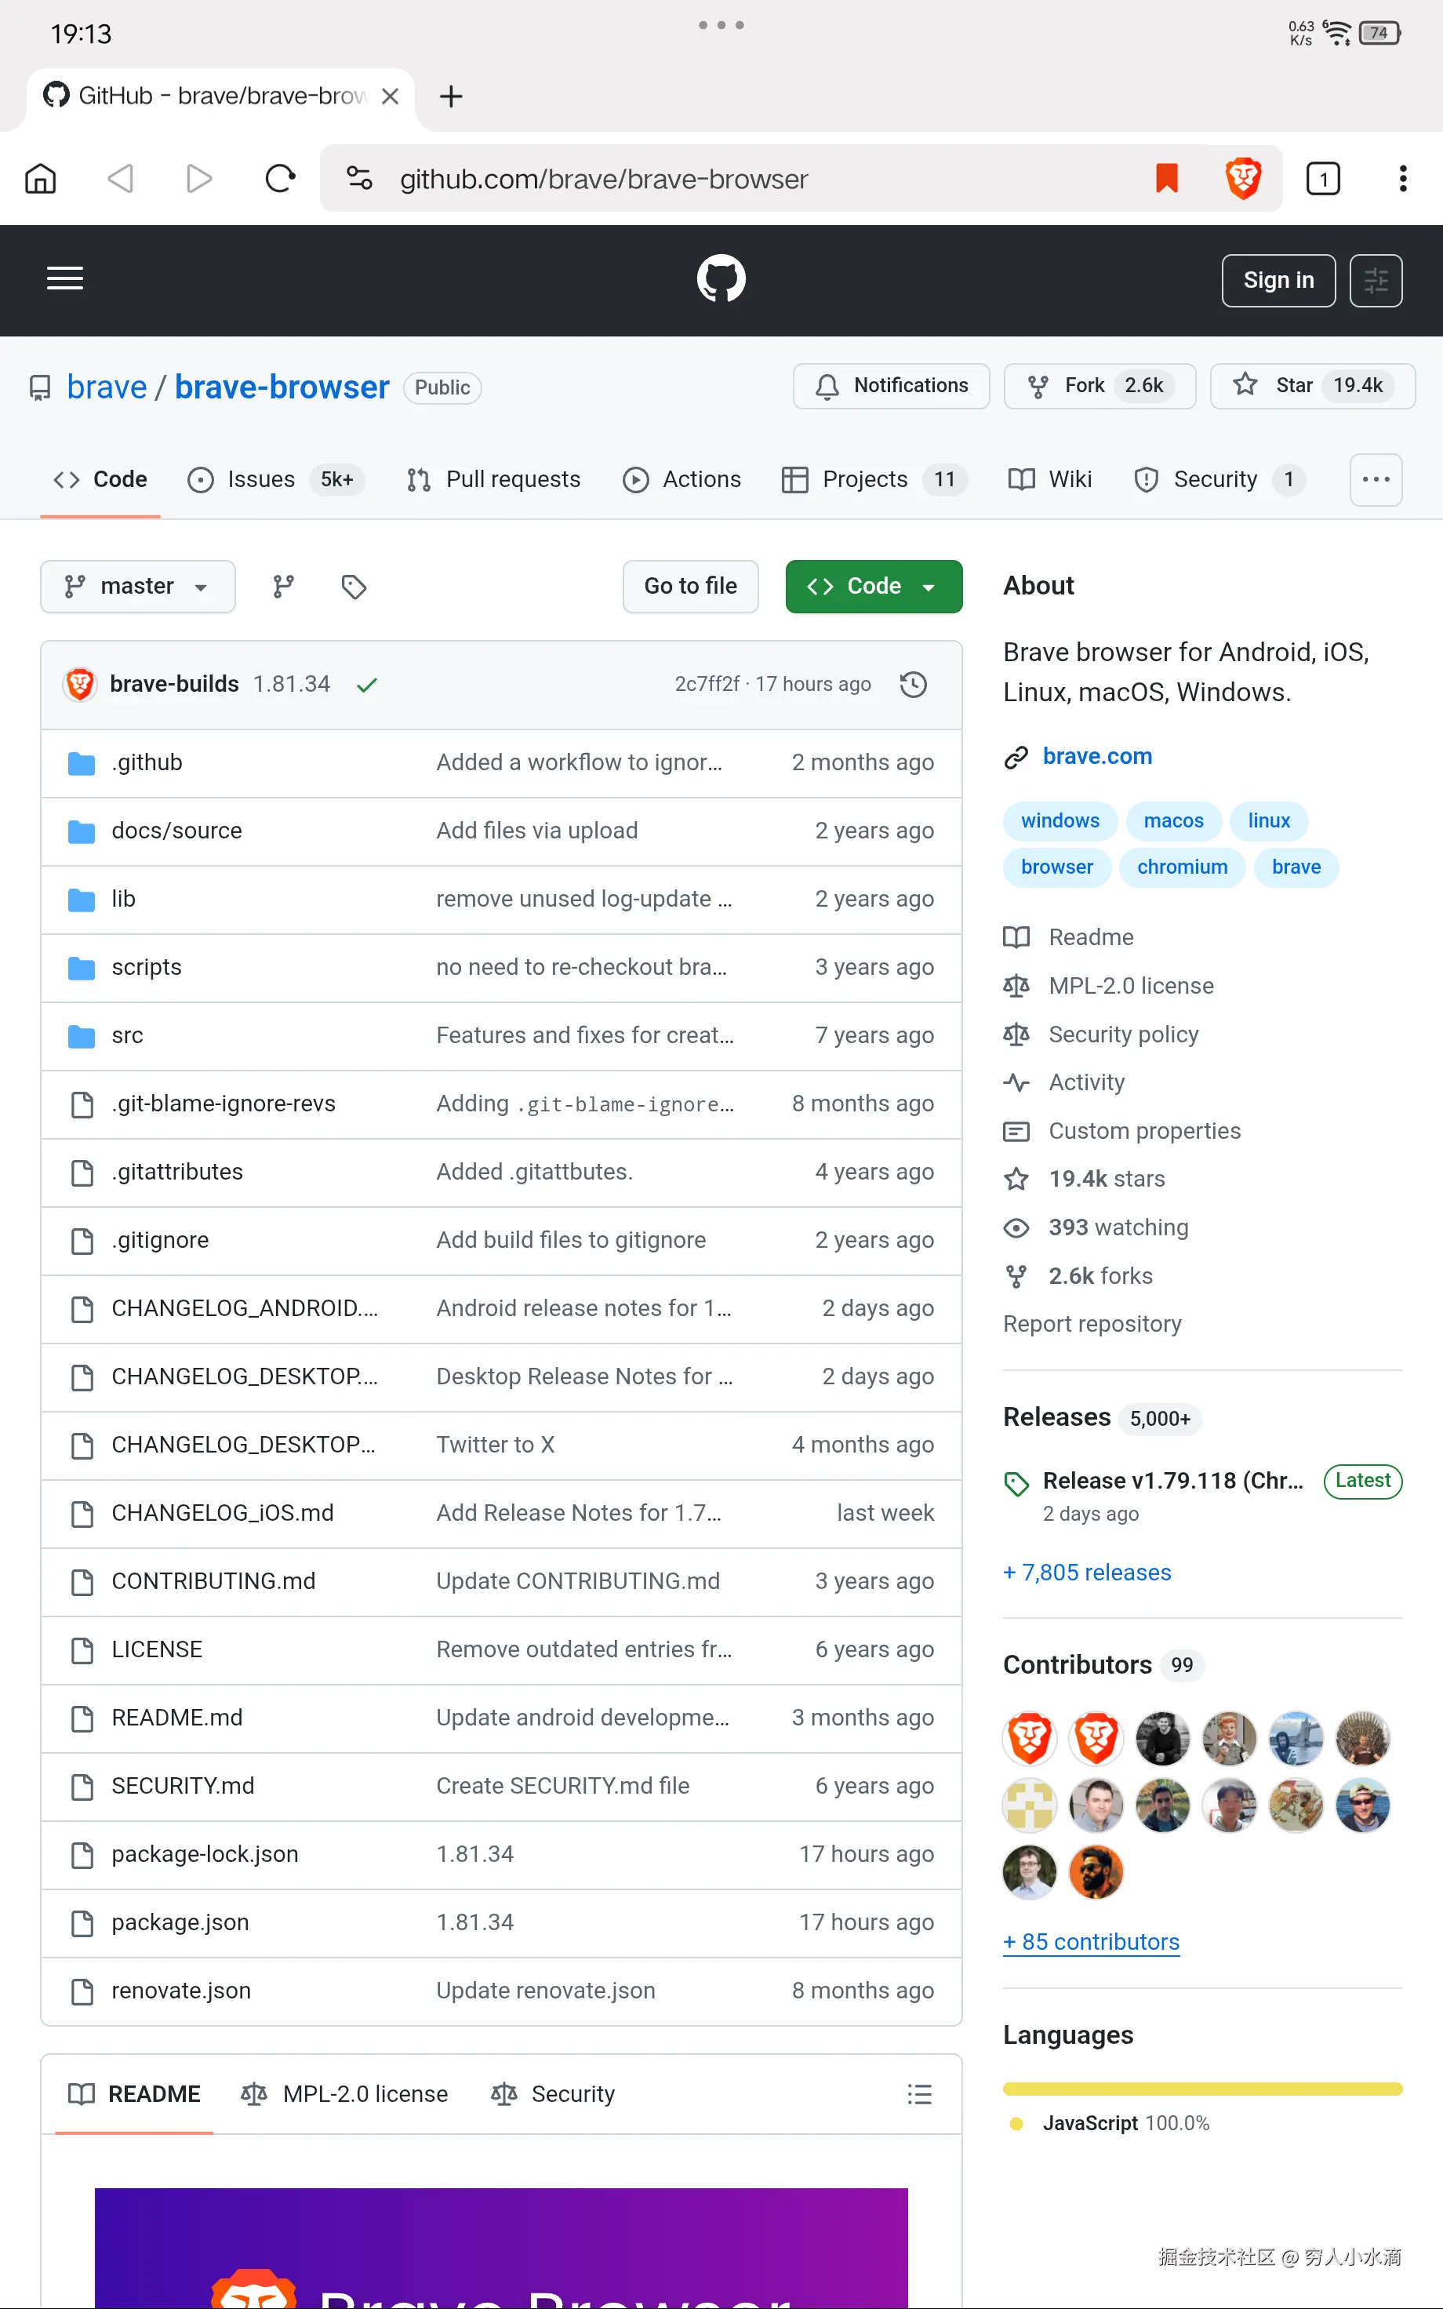Go back with the browser back arrow
1443x2309 pixels.
tap(120, 178)
